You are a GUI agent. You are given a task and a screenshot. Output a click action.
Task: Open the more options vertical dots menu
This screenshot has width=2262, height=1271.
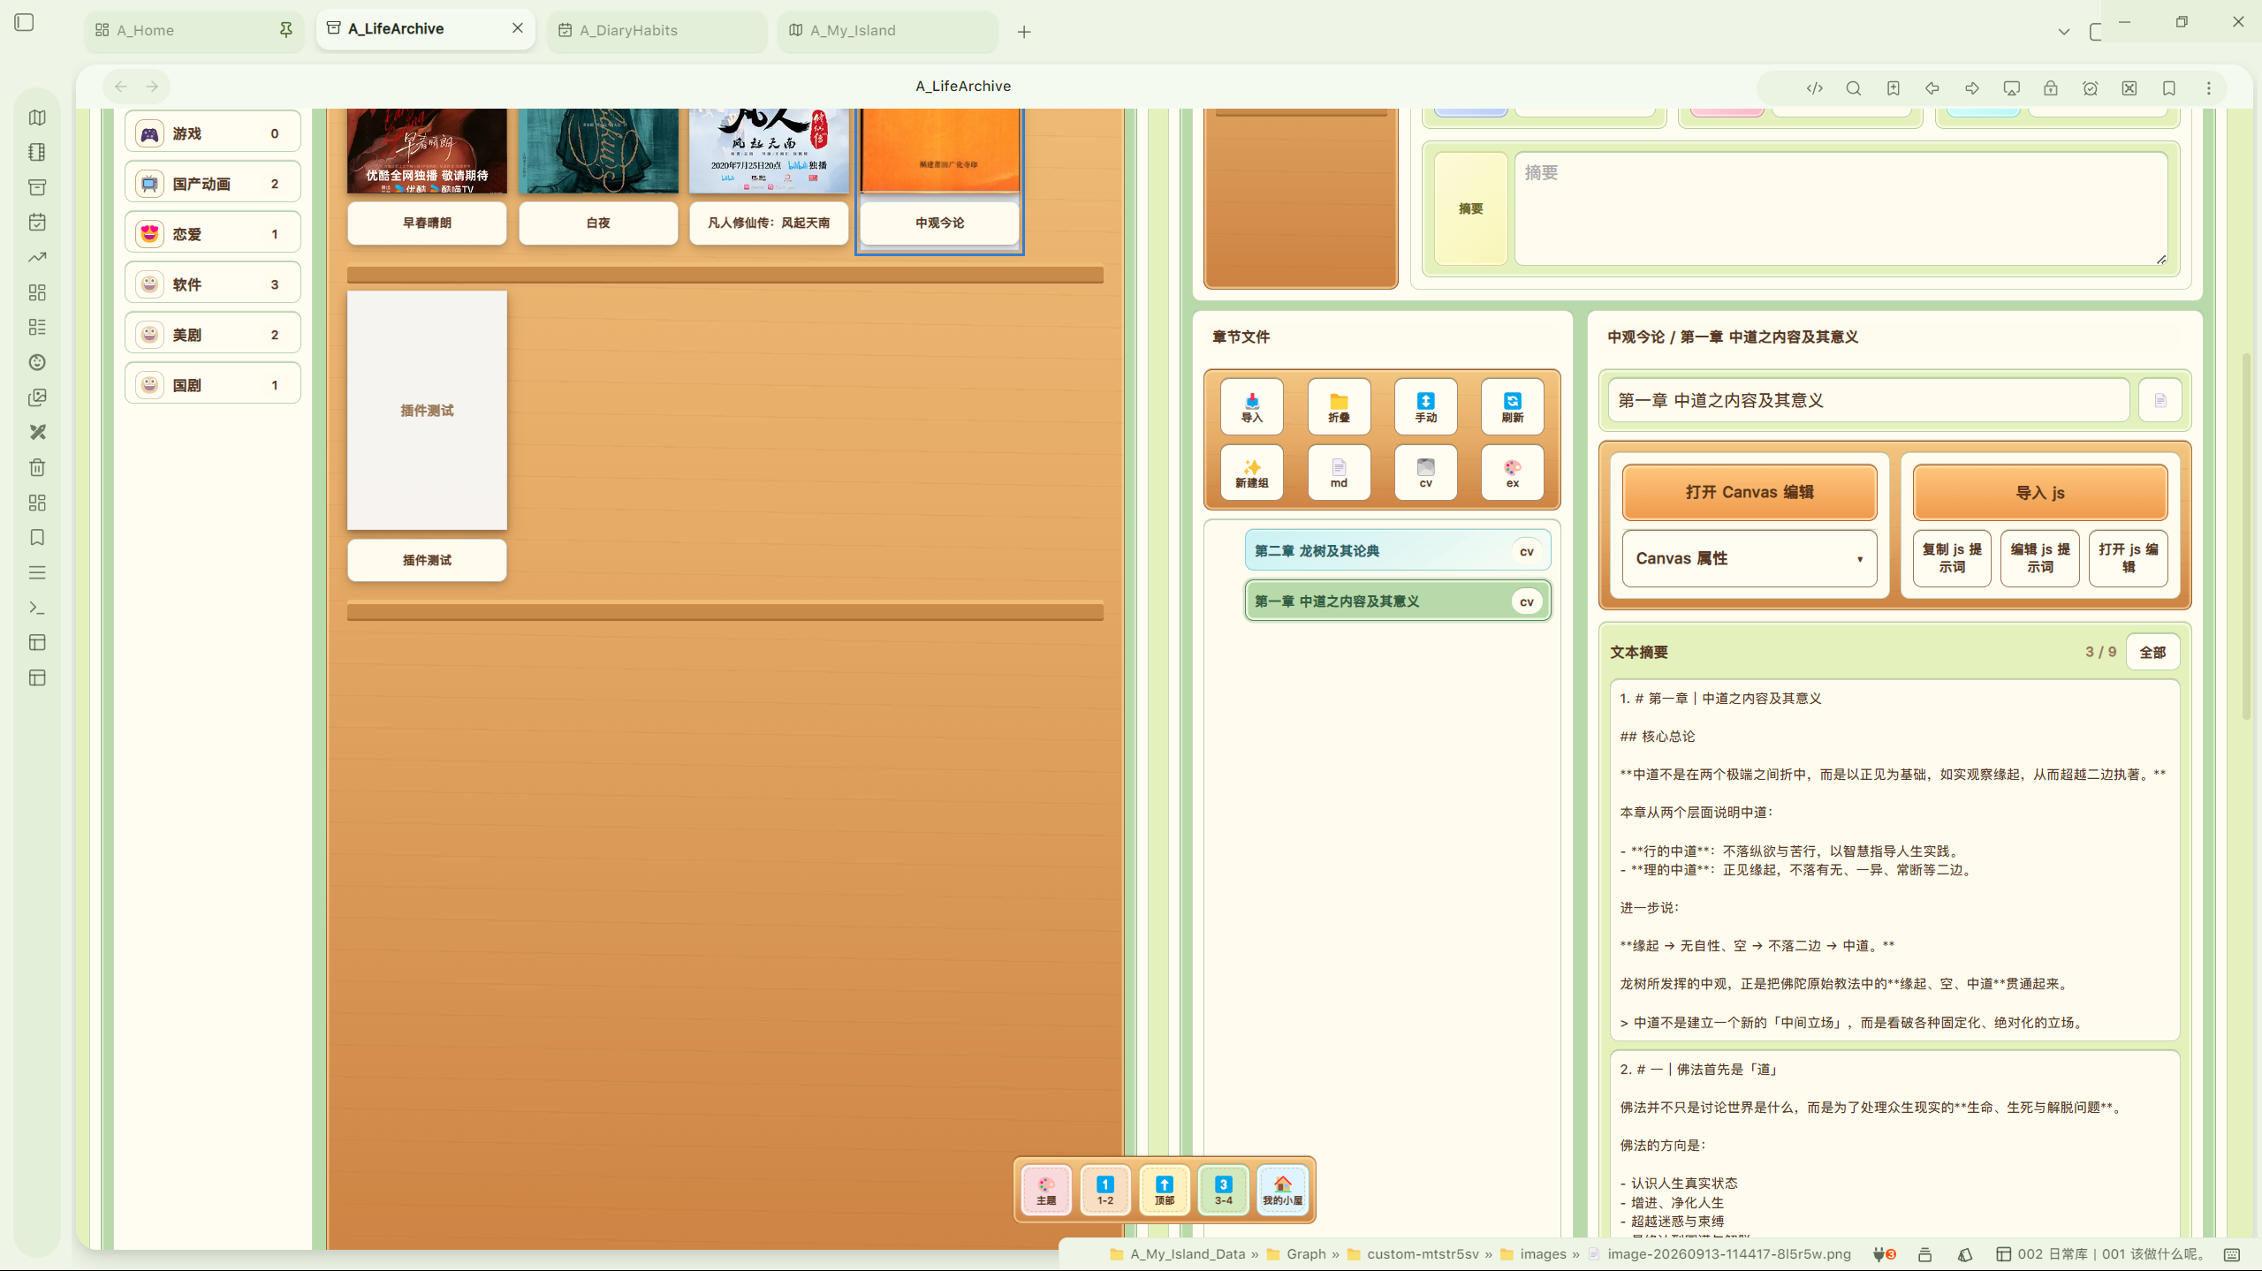[2208, 88]
